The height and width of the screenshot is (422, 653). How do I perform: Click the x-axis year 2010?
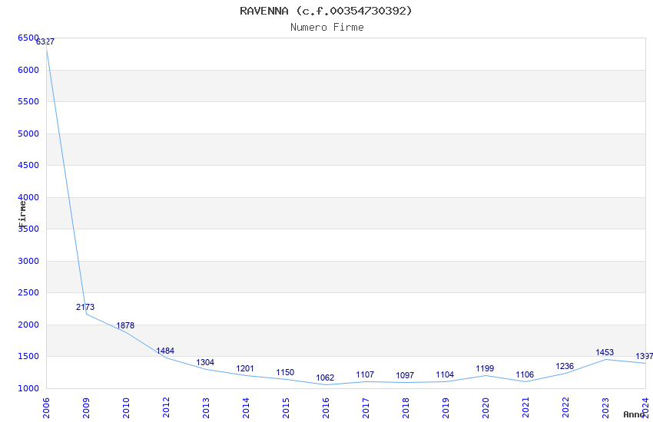pos(126,408)
